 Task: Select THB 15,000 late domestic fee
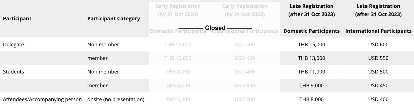tap(311, 44)
